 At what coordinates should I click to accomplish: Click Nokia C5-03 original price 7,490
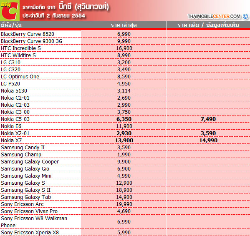(208, 119)
